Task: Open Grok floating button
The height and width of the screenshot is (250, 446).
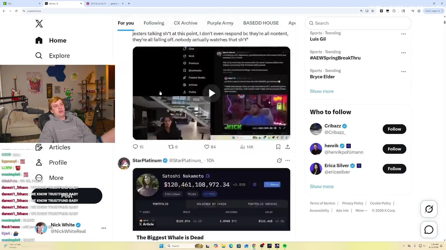Action: point(429,209)
